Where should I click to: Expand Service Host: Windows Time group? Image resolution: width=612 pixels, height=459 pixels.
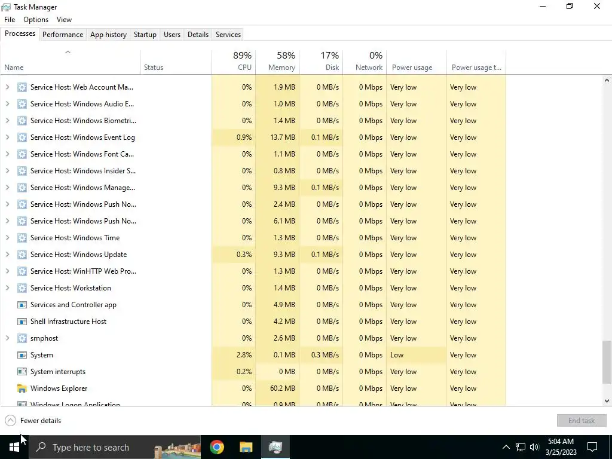(7, 238)
